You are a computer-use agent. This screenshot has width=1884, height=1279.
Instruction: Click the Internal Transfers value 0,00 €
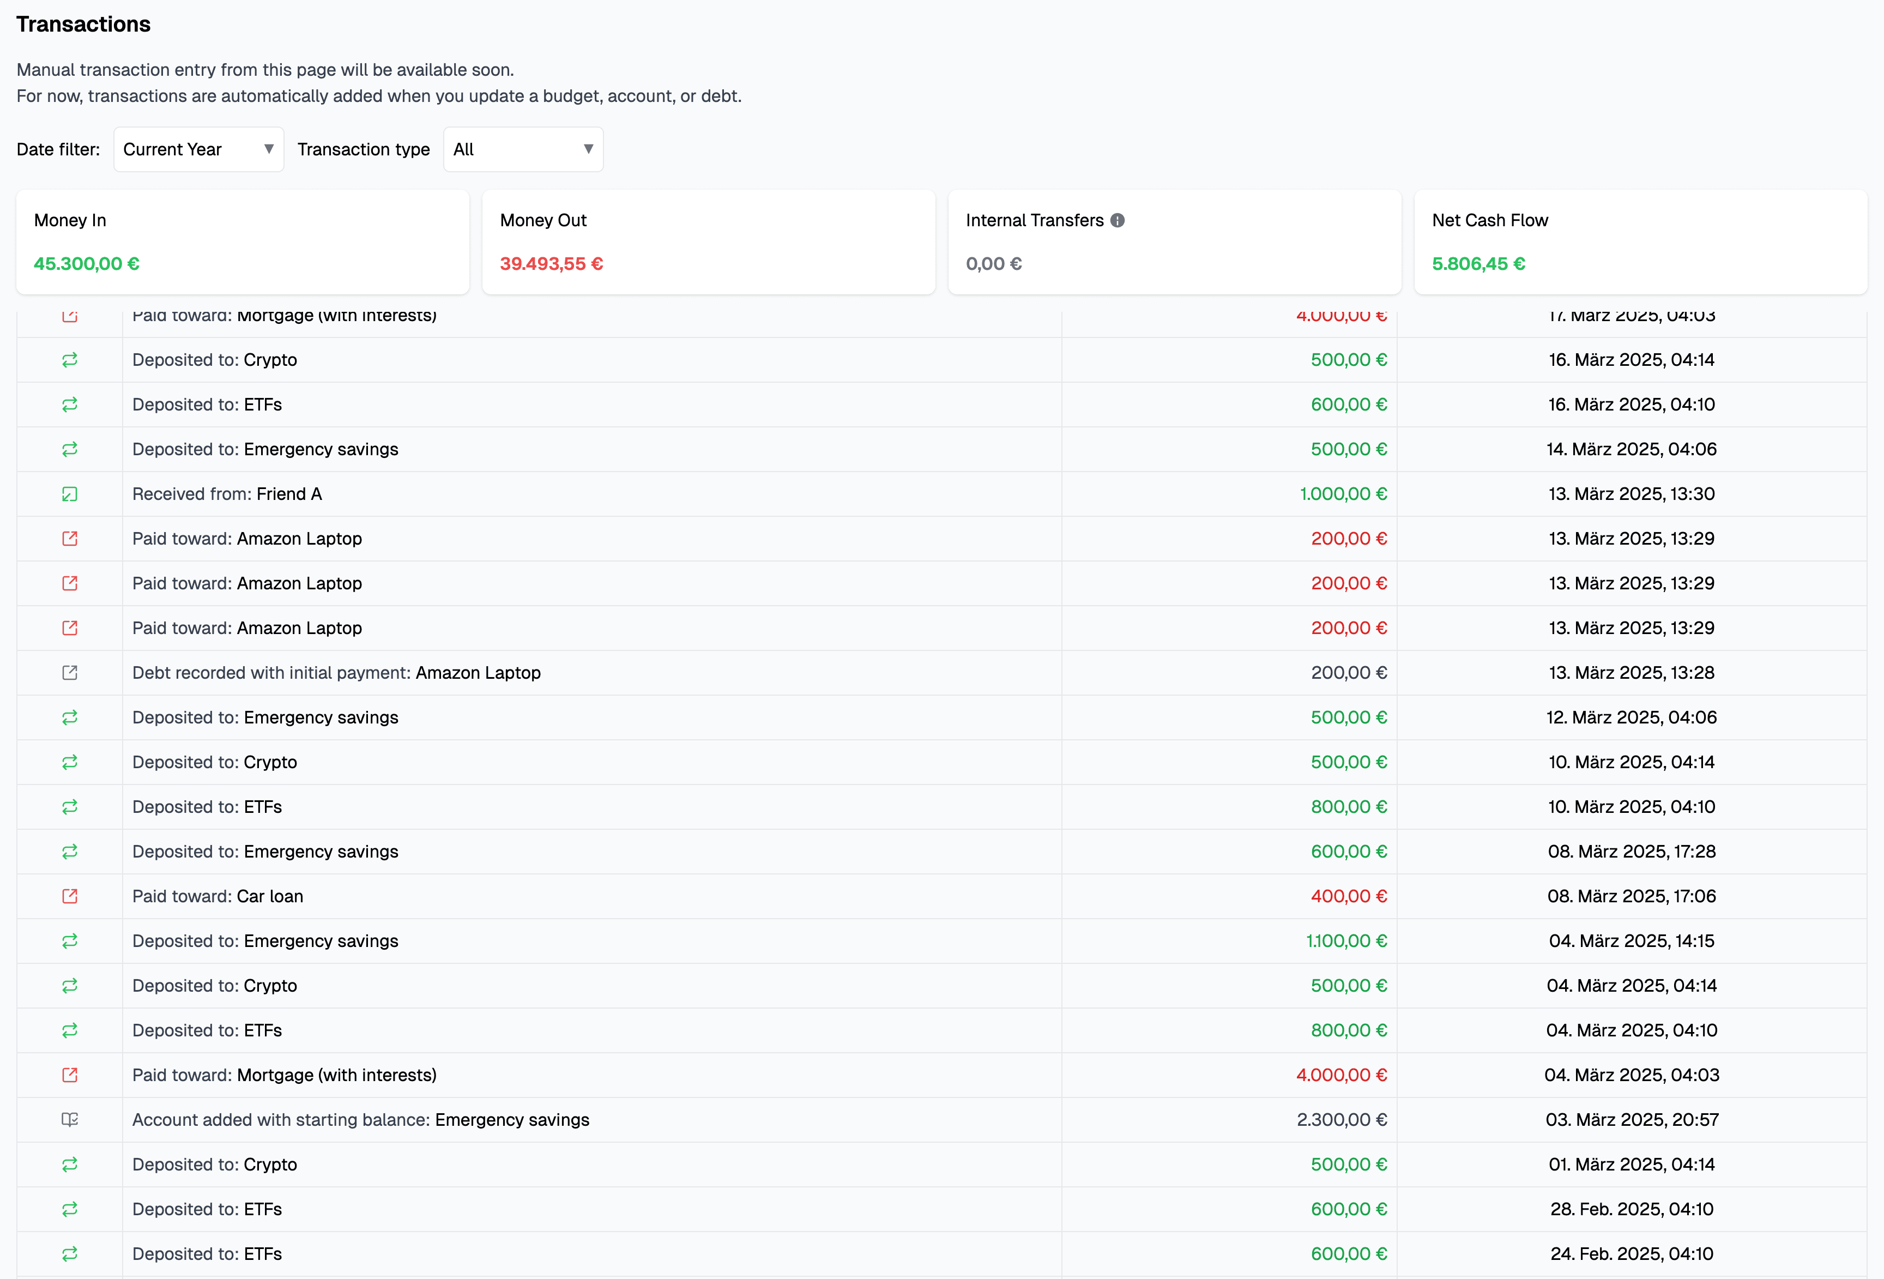coord(994,263)
